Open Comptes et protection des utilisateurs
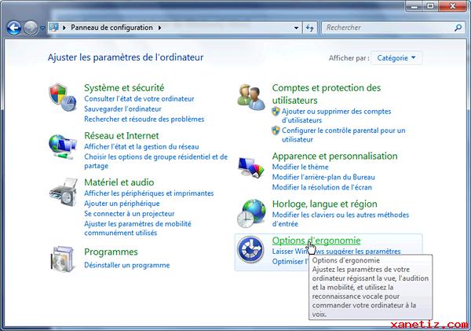The image size is (471, 331). (x=327, y=94)
